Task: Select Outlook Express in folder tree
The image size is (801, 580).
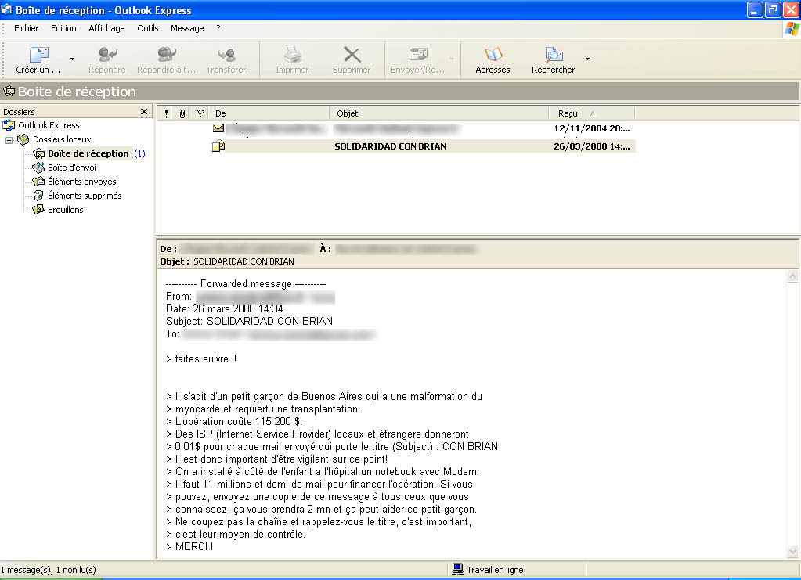Action: (x=49, y=125)
